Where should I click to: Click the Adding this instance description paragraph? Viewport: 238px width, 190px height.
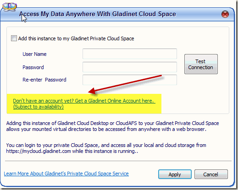(x=112, y=126)
